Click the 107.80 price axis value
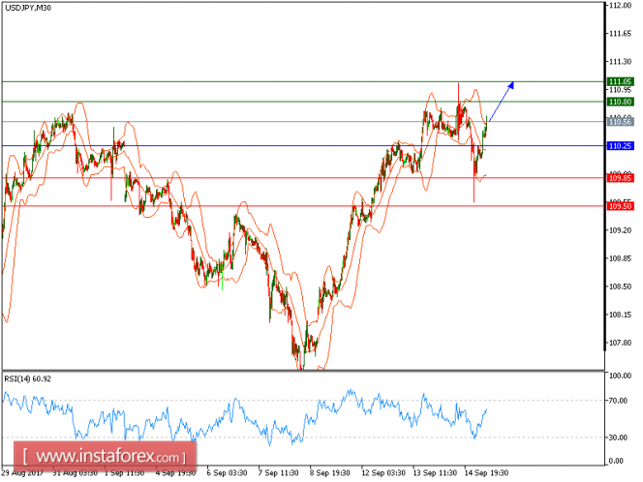Viewport: 643px width, 482px height. (620, 343)
